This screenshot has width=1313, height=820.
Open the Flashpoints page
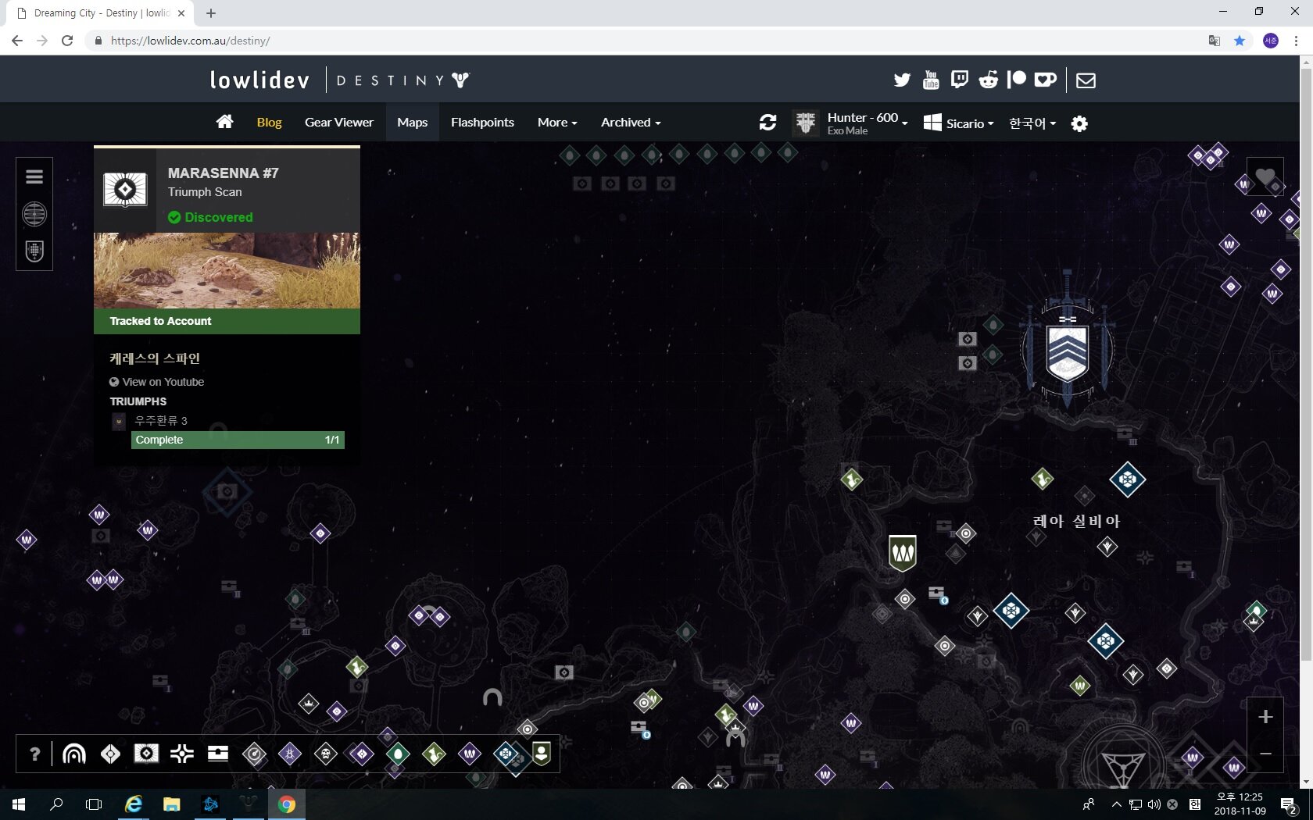(x=482, y=123)
